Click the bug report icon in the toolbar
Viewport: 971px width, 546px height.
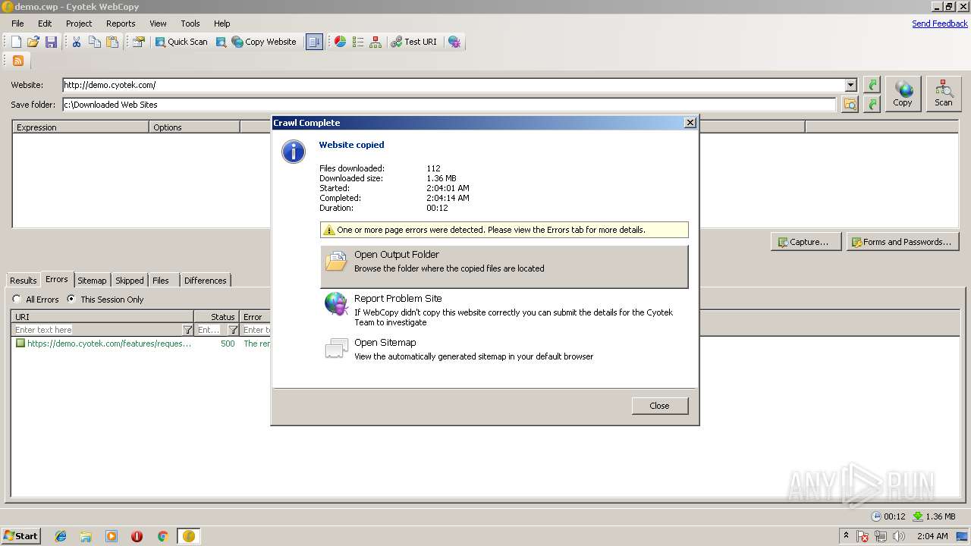[454, 42]
